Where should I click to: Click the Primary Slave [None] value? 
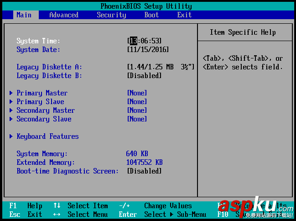coord(137,102)
